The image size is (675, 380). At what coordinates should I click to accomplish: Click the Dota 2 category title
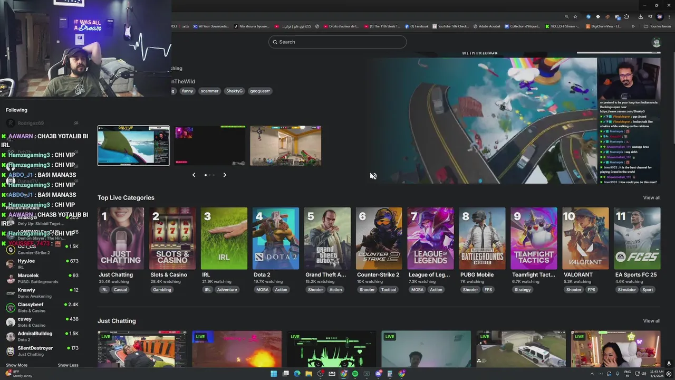[262, 274]
